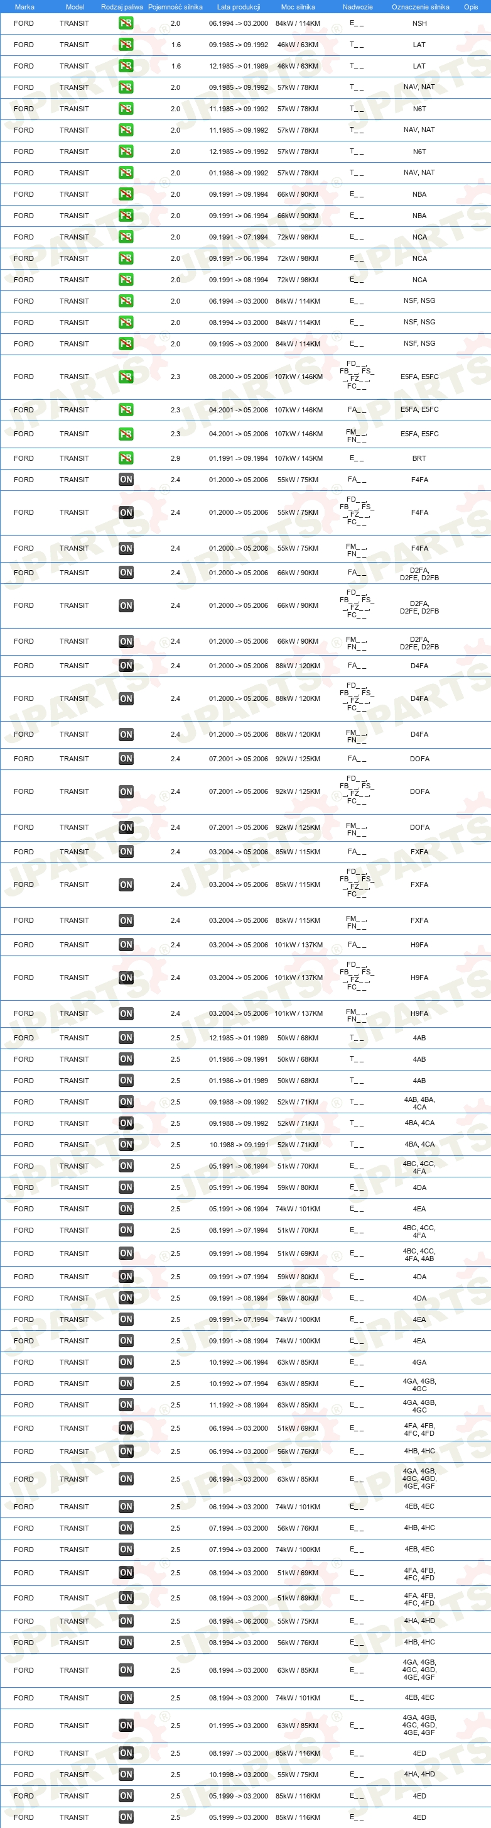Image resolution: width=491 pixels, height=1828 pixels.
Task: Click the ON icon in the D4FA row with body FM__, FN__
Action: (x=126, y=734)
